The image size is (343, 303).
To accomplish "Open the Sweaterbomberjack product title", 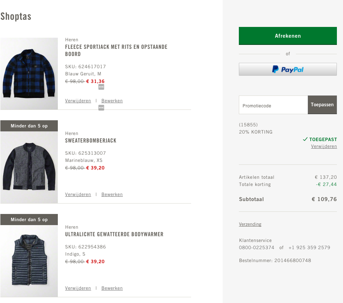I will pos(91,141).
